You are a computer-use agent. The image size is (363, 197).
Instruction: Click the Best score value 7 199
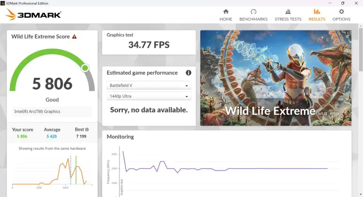pyautogui.click(x=81, y=136)
